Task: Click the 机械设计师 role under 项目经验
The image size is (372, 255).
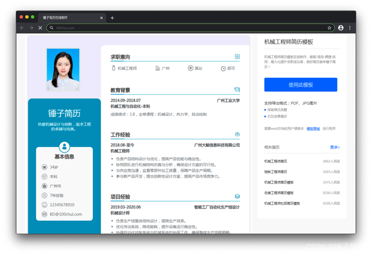Action: click(x=120, y=213)
